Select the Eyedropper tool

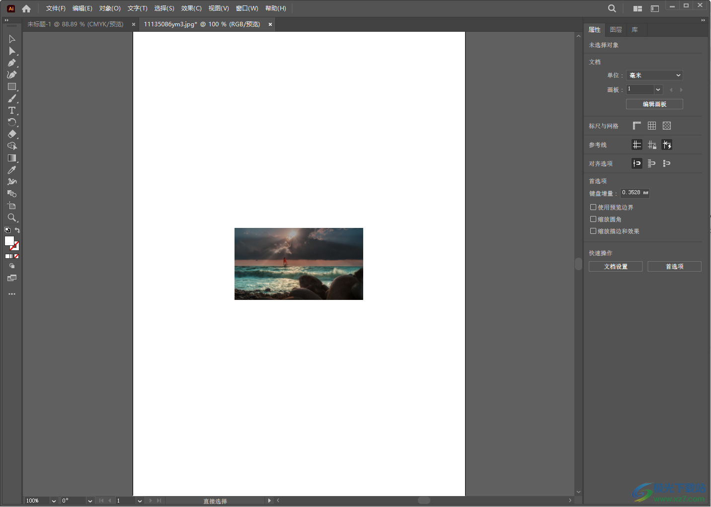point(12,170)
